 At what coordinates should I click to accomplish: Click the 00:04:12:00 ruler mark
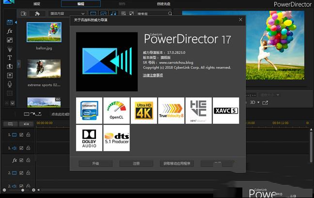(281, 123)
